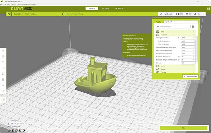
Task: Select the Rotate tool in left toolbar
Action: coord(3,62)
